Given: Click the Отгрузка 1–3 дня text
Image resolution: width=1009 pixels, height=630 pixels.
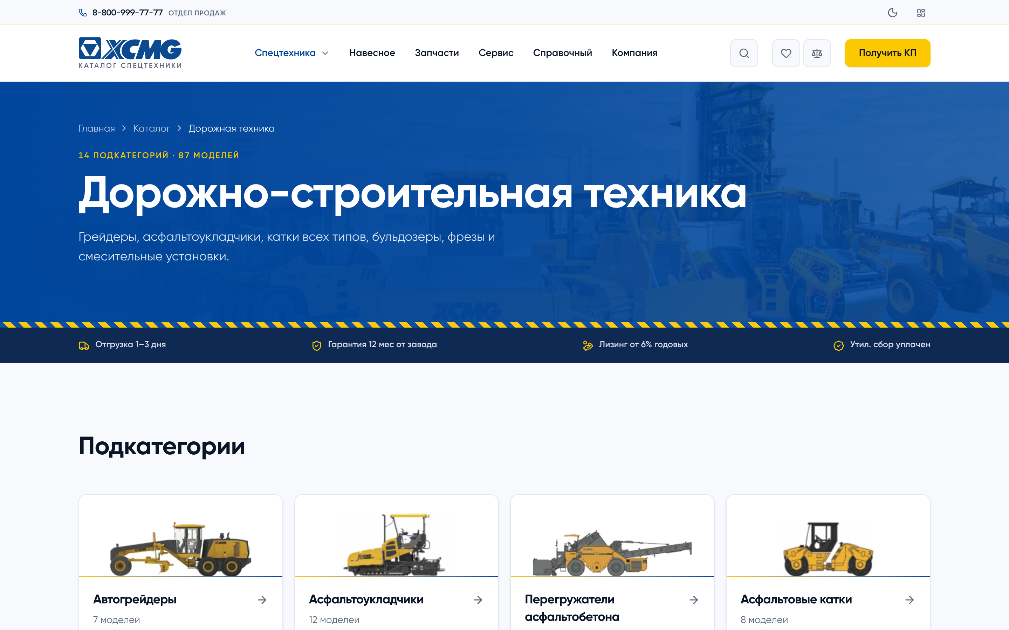Looking at the screenshot, I should (x=130, y=345).
